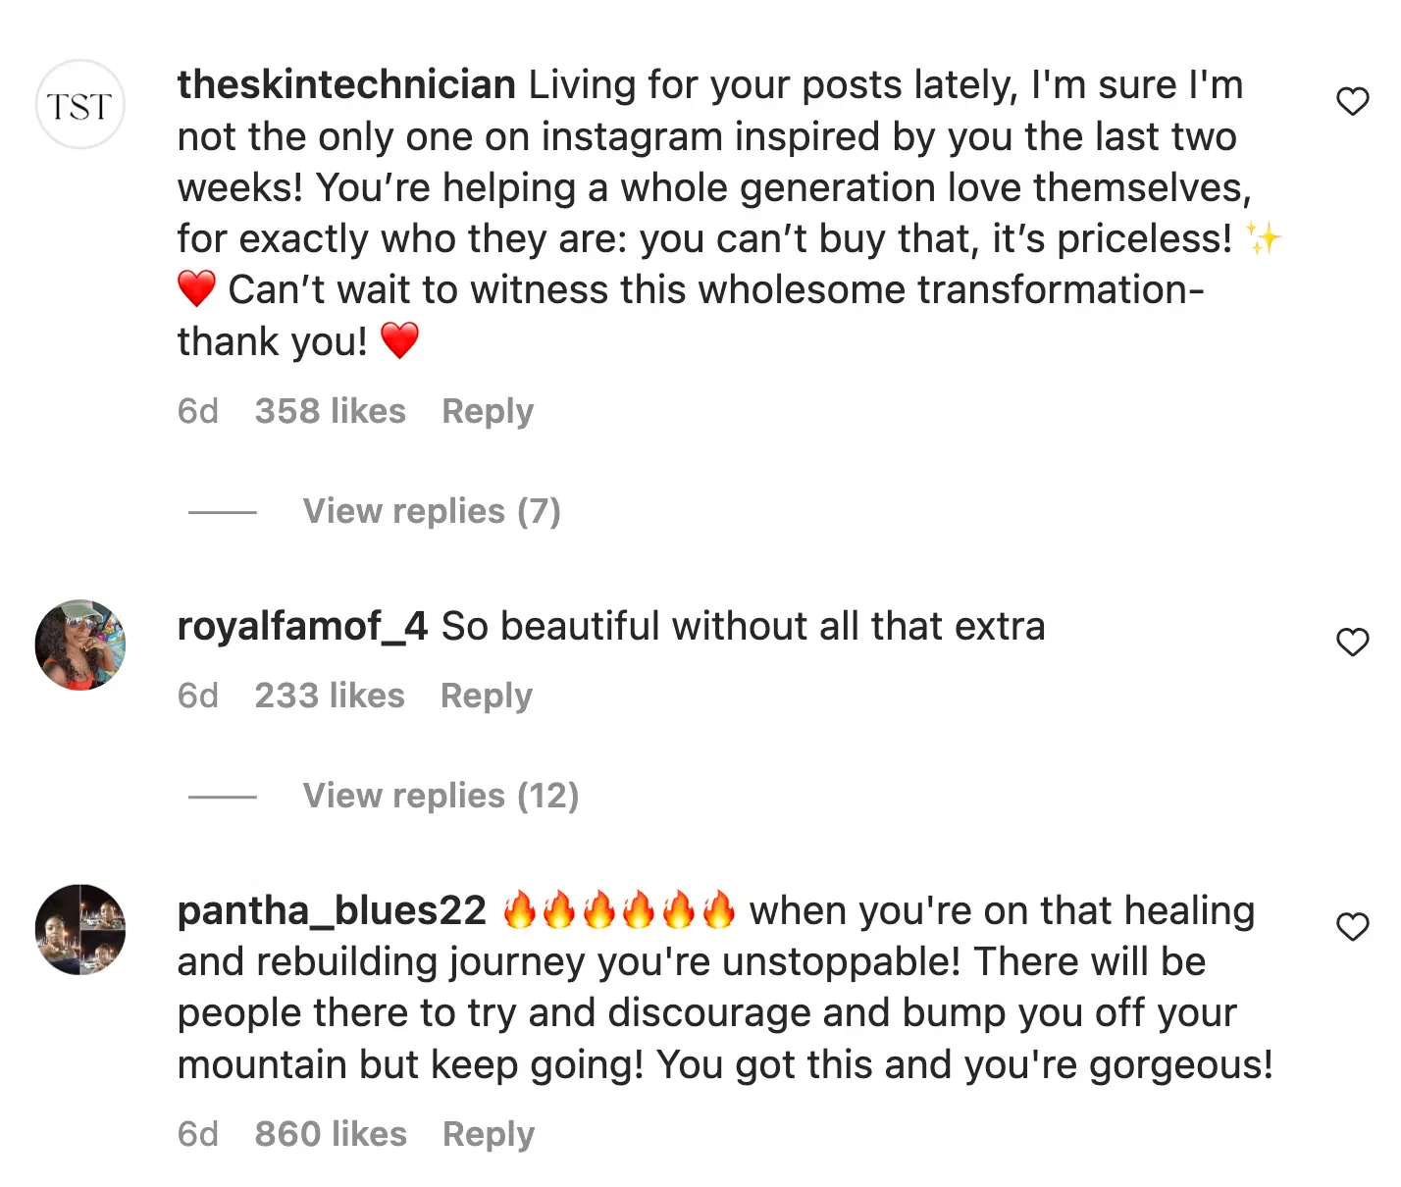
Task: Reply to pantha_blues22's comment
Action: click(x=489, y=1134)
